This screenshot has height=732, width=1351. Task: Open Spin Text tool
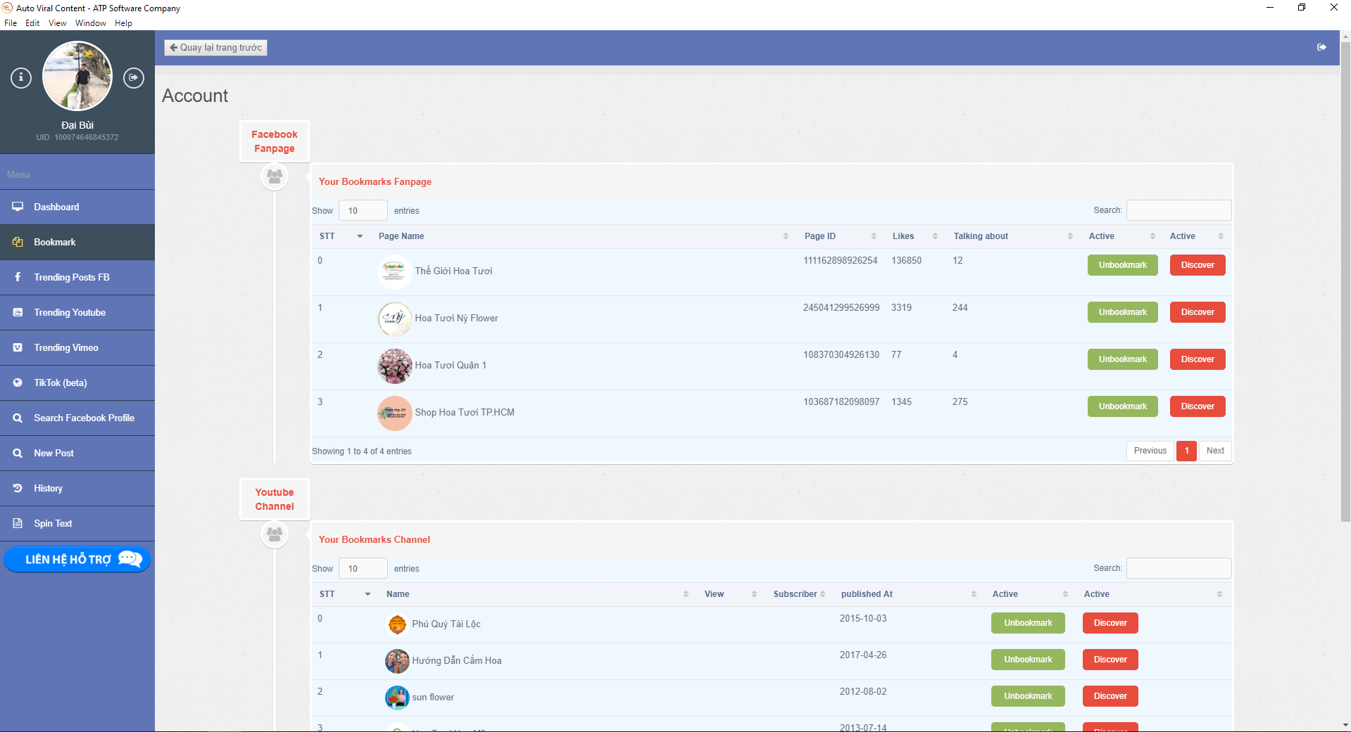click(x=53, y=523)
